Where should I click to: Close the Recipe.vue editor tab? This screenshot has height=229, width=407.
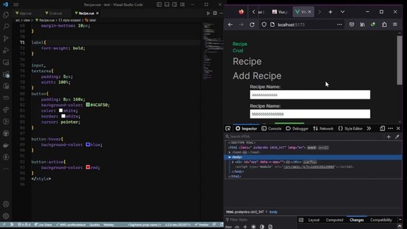pyautogui.click(x=97, y=13)
